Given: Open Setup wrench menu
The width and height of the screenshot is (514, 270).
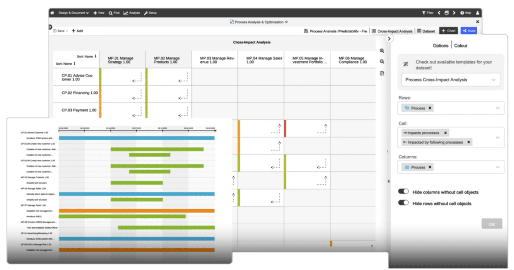Looking at the screenshot, I should (x=150, y=13).
